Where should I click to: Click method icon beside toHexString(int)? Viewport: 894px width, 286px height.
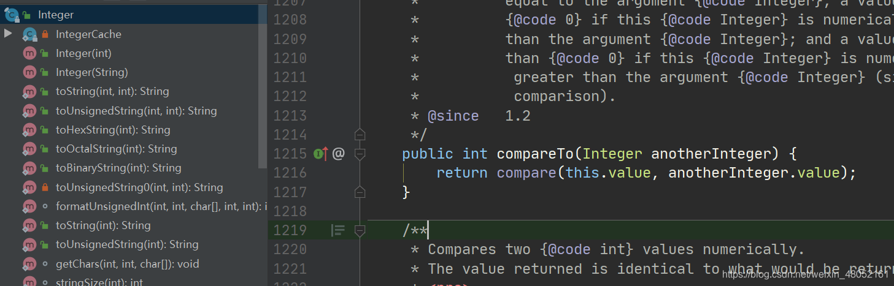pyautogui.click(x=29, y=130)
